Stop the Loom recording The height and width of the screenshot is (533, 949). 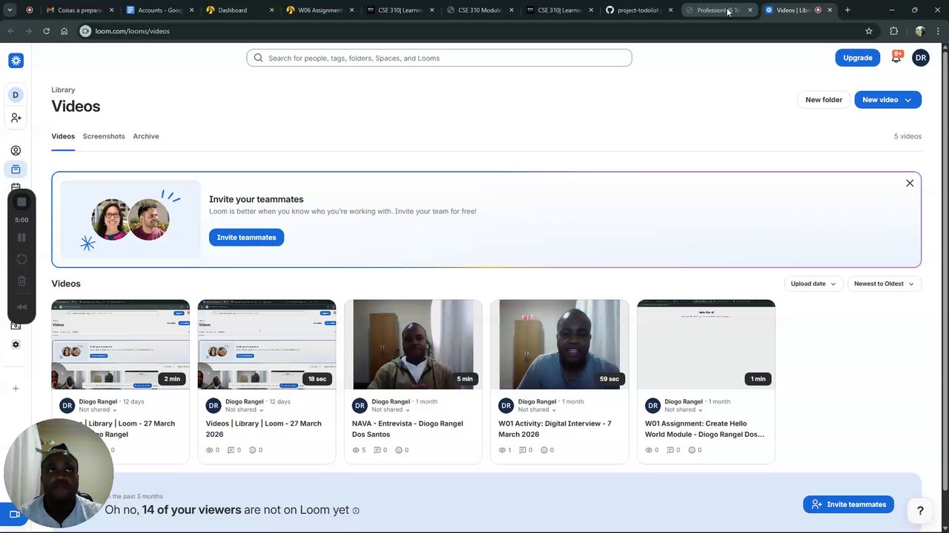pyautogui.click(x=22, y=202)
